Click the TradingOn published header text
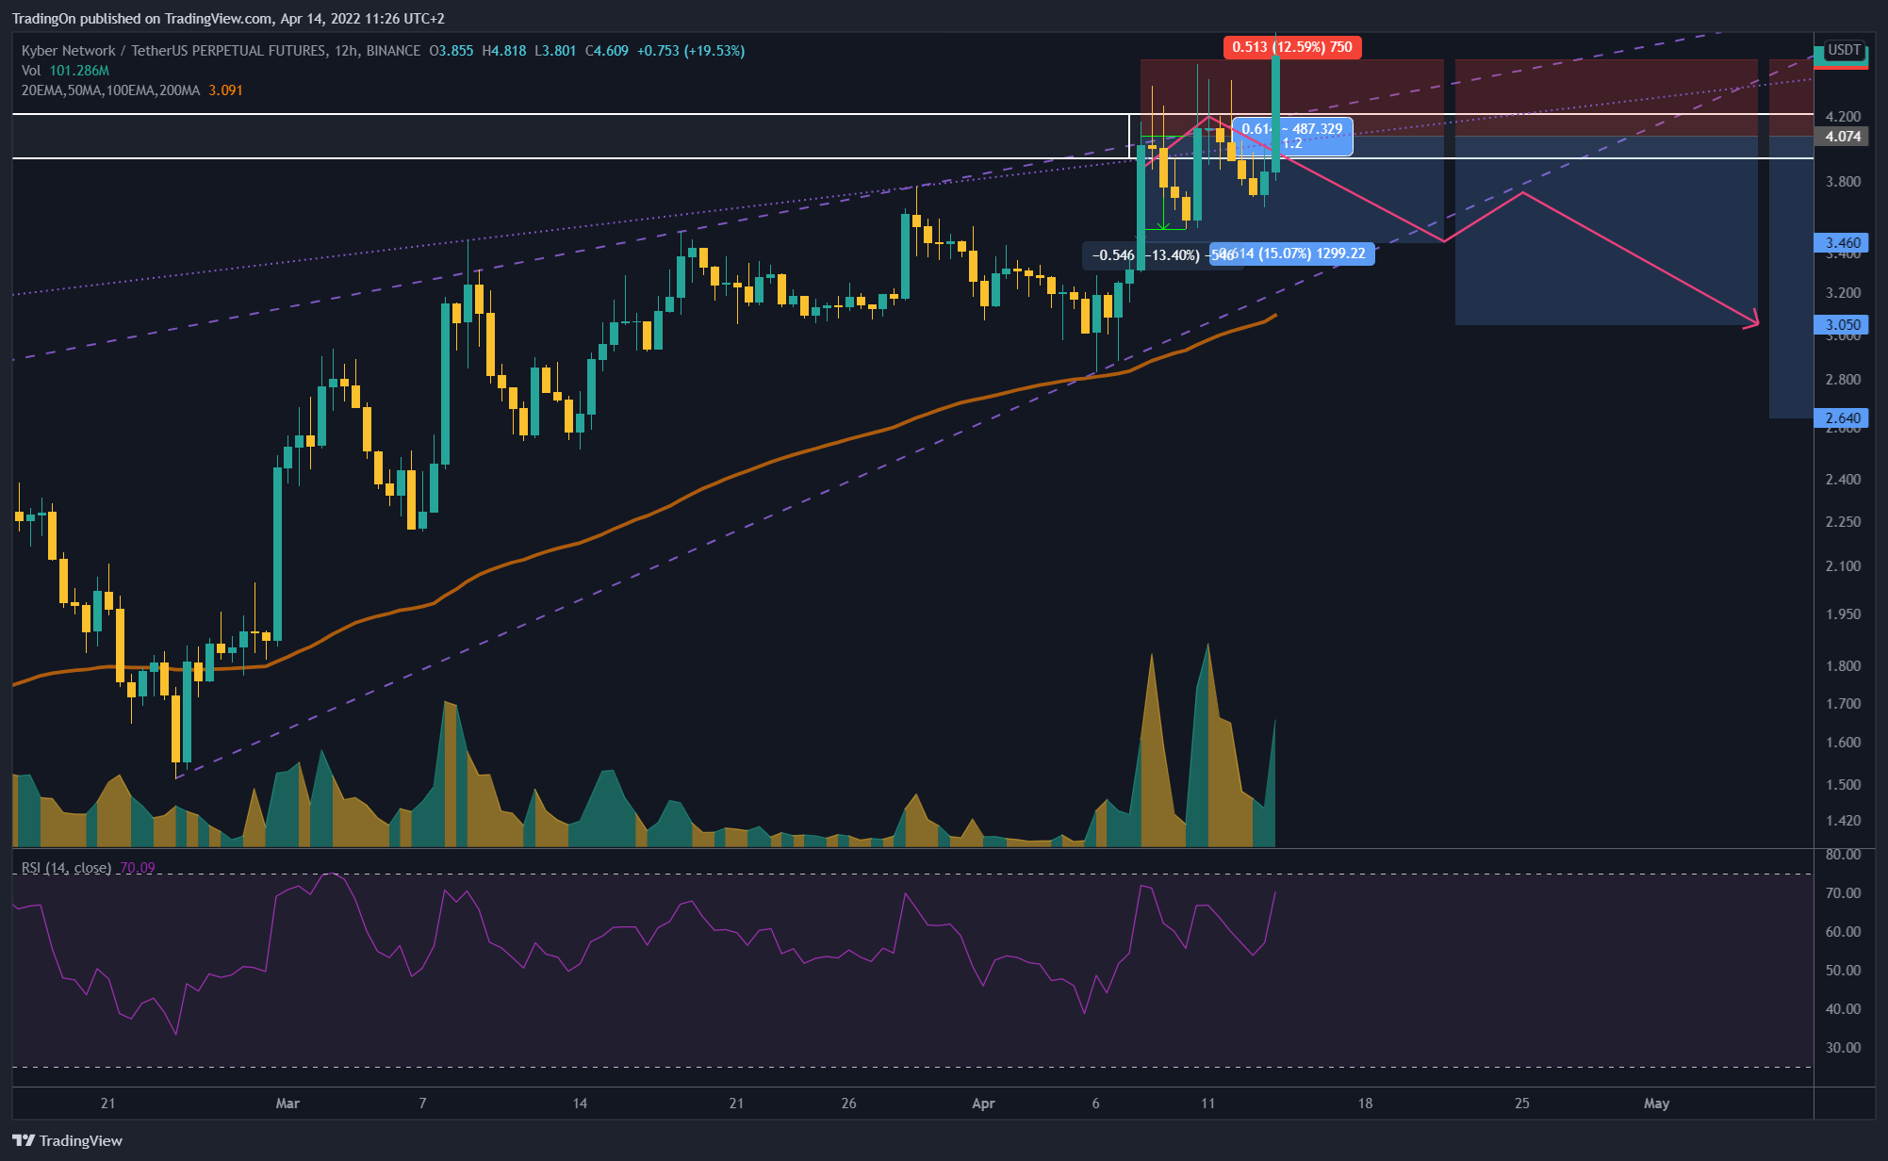The width and height of the screenshot is (1888, 1161). (228, 18)
